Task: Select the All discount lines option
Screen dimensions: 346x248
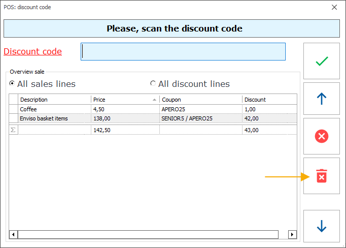Action: pyautogui.click(x=153, y=84)
